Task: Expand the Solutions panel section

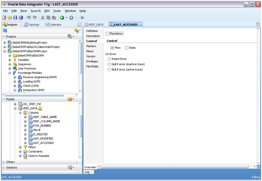Action: click(4, 168)
